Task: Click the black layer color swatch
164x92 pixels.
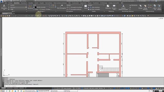Action: click(36, 7)
